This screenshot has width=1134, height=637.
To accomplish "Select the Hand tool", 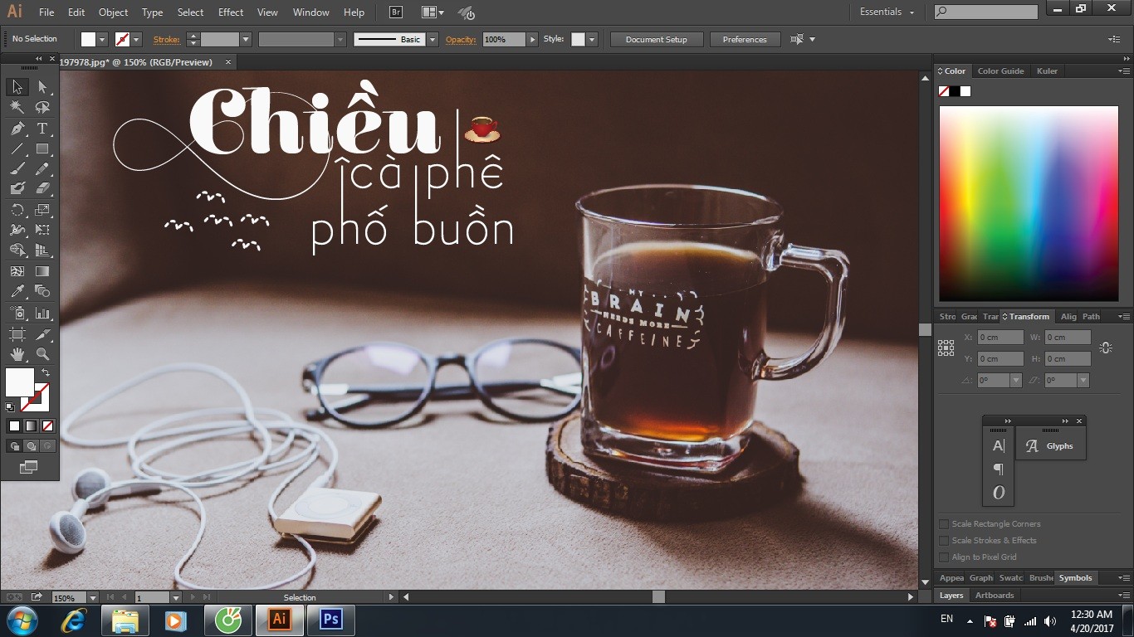I will [17, 354].
